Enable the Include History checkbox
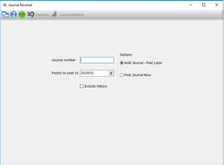The image size is (224, 165). (82, 86)
